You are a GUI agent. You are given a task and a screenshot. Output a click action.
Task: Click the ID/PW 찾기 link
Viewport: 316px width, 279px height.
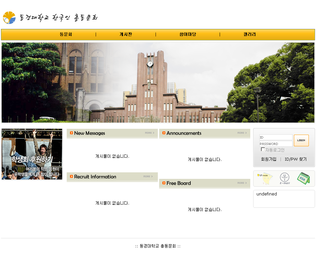point(295,159)
